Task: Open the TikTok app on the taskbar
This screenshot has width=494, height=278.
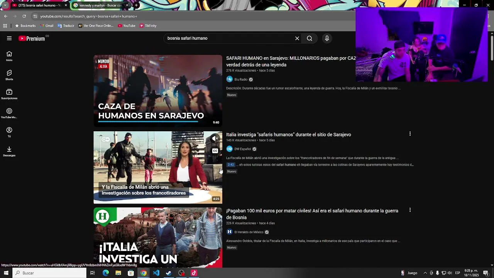Action: click(194, 273)
